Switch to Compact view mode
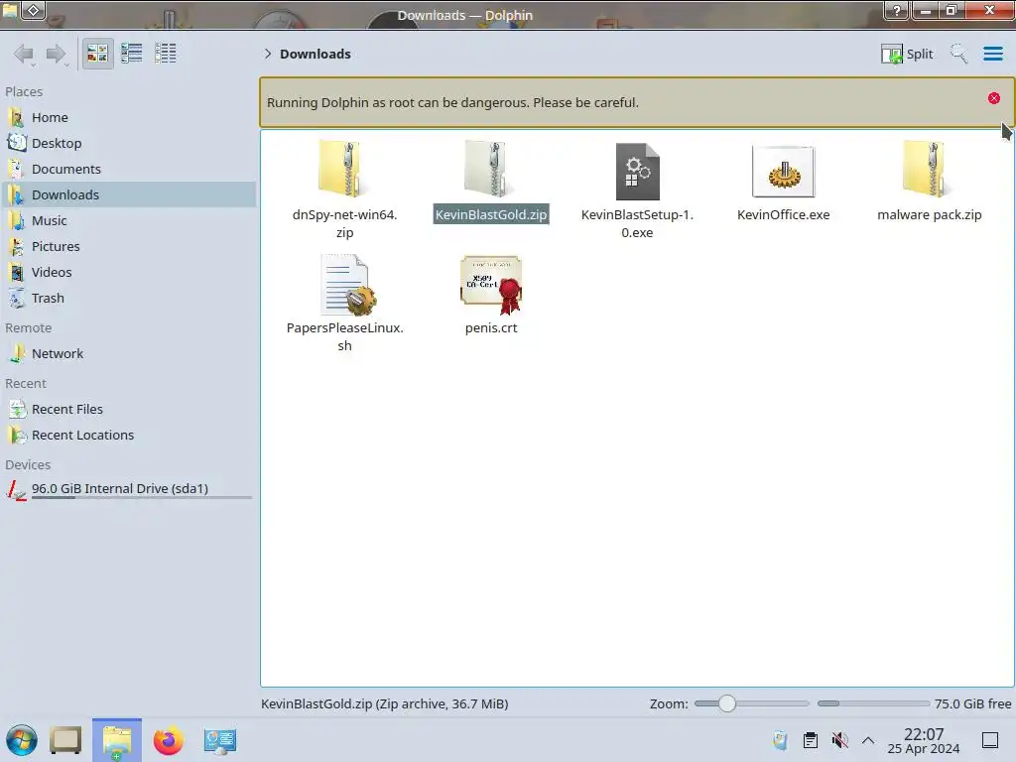This screenshot has width=1016, height=762. coord(132,54)
